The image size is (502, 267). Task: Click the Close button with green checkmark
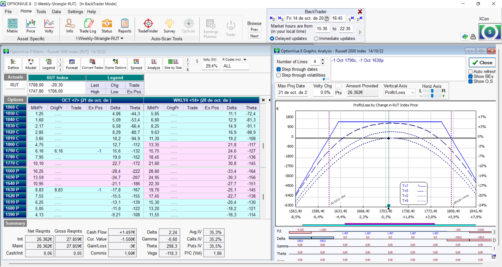click(482, 63)
